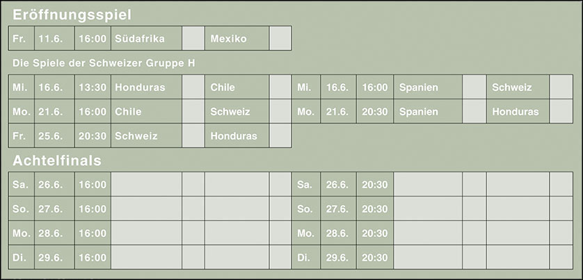Select Spanien score box for 21.6. 20:30
This screenshot has height=280, width=583.
[x=474, y=111]
